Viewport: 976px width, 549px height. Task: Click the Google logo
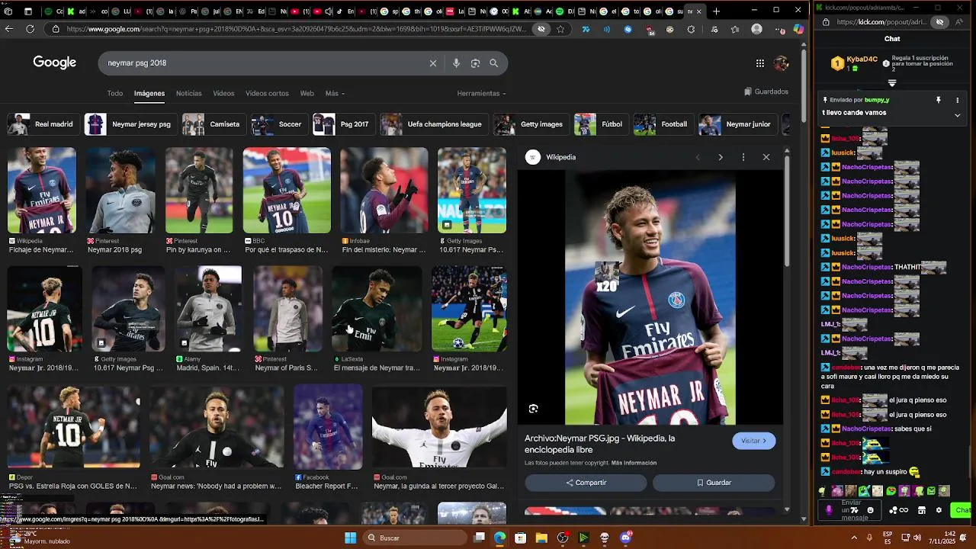tap(54, 63)
